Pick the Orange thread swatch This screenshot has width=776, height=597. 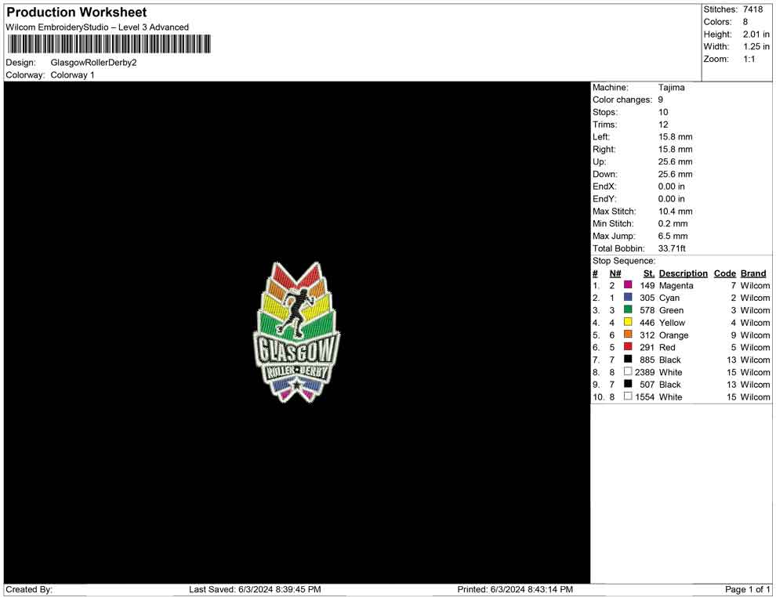[x=628, y=335]
